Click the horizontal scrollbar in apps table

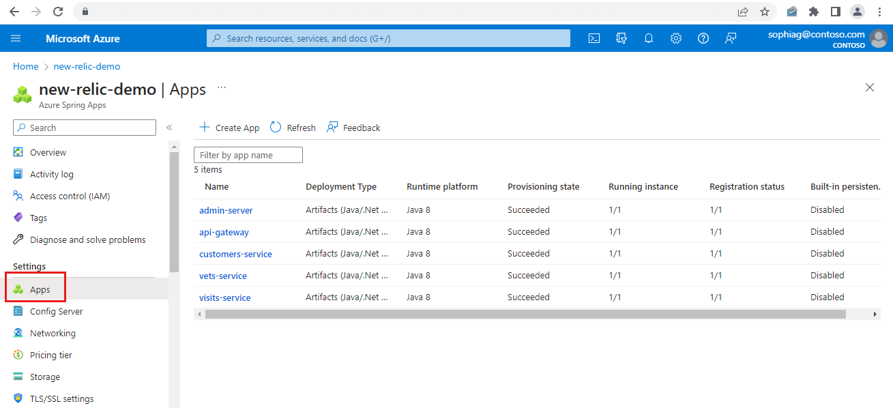click(x=525, y=314)
